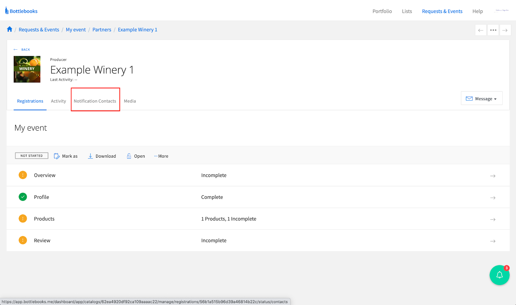Click the Bottlebooks logo
Screen dimensions: 516x305
click(21, 11)
